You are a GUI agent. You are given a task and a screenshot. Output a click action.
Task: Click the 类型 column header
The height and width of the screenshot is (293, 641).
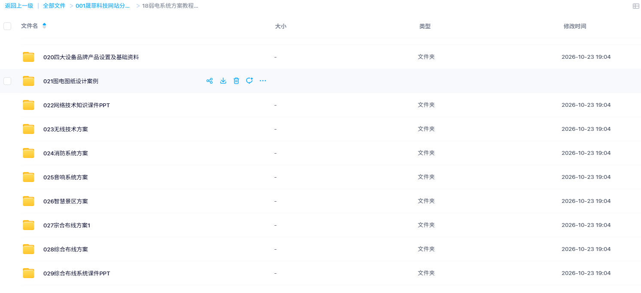click(x=425, y=26)
